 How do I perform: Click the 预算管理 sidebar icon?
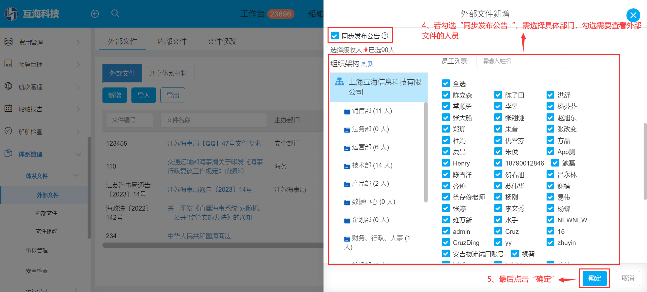tap(8, 64)
